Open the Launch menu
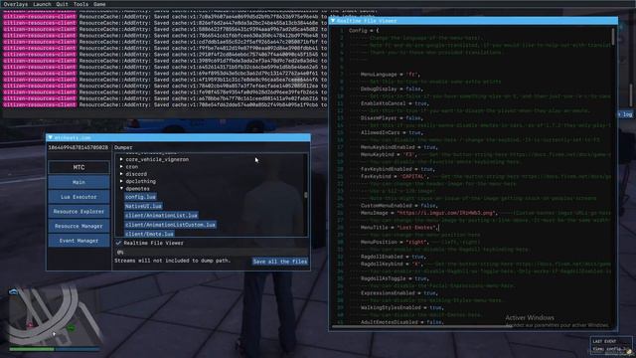Screen dimensions: 636x358 [42, 4]
